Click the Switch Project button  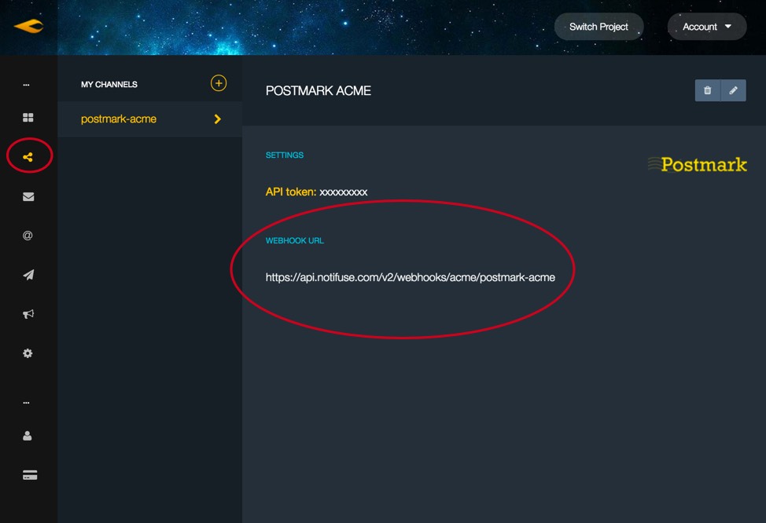pyautogui.click(x=598, y=27)
